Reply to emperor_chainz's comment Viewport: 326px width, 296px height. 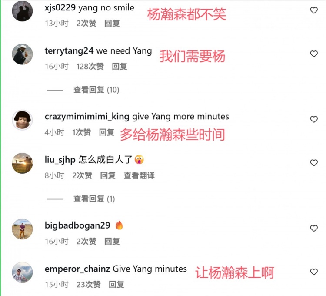(x=116, y=284)
